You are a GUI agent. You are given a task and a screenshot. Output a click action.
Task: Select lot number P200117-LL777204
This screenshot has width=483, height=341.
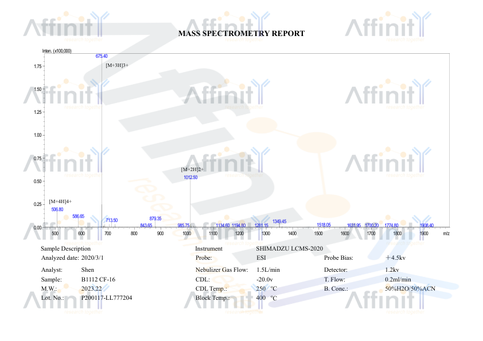point(107,298)
